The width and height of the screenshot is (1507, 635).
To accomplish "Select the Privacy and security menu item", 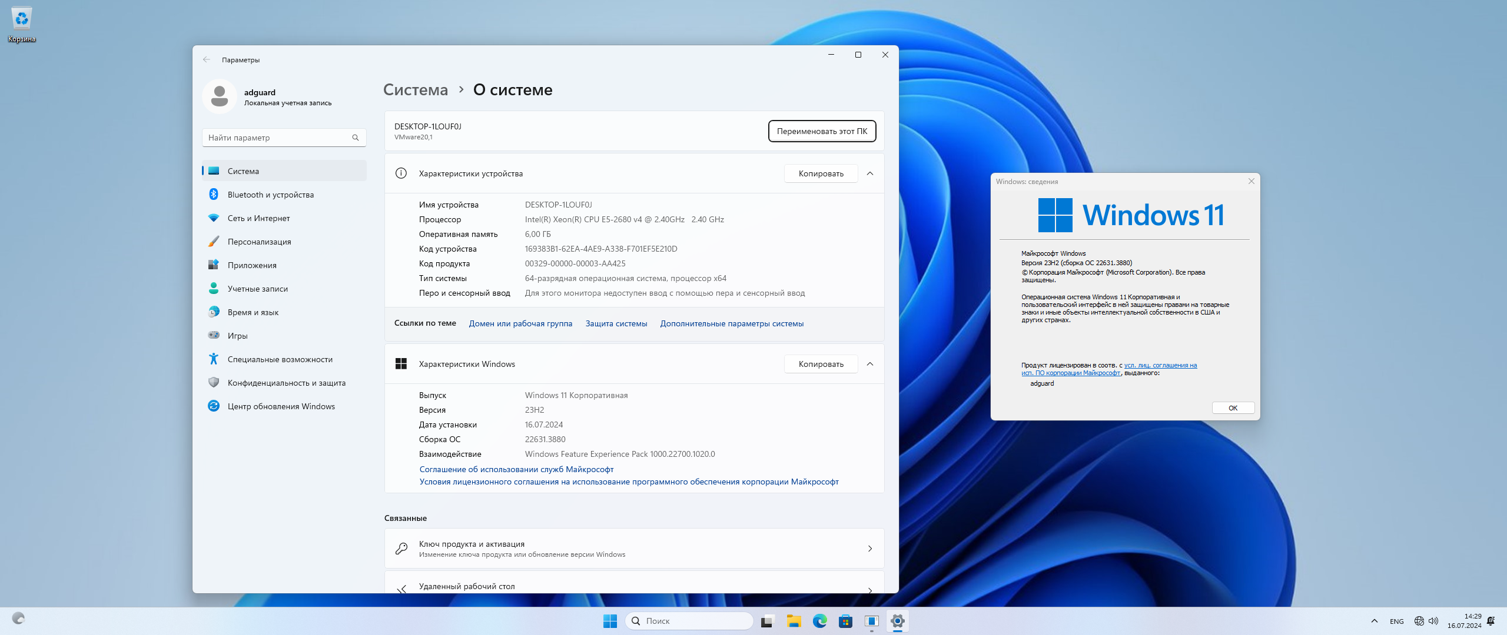I will (286, 383).
